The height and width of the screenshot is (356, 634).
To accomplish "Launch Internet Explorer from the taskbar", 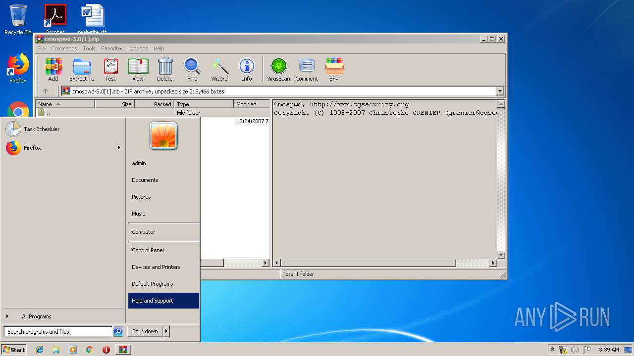I will click(x=40, y=350).
